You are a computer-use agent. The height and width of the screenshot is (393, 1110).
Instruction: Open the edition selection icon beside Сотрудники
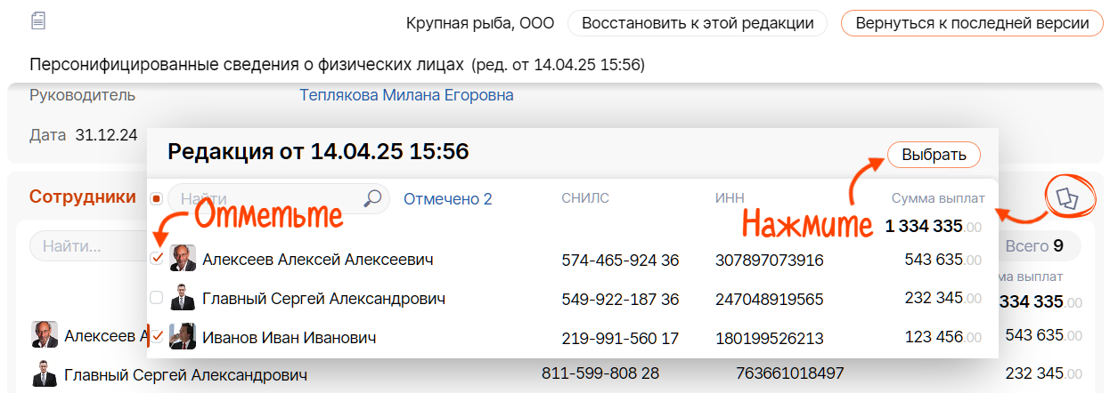tap(1065, 198)
